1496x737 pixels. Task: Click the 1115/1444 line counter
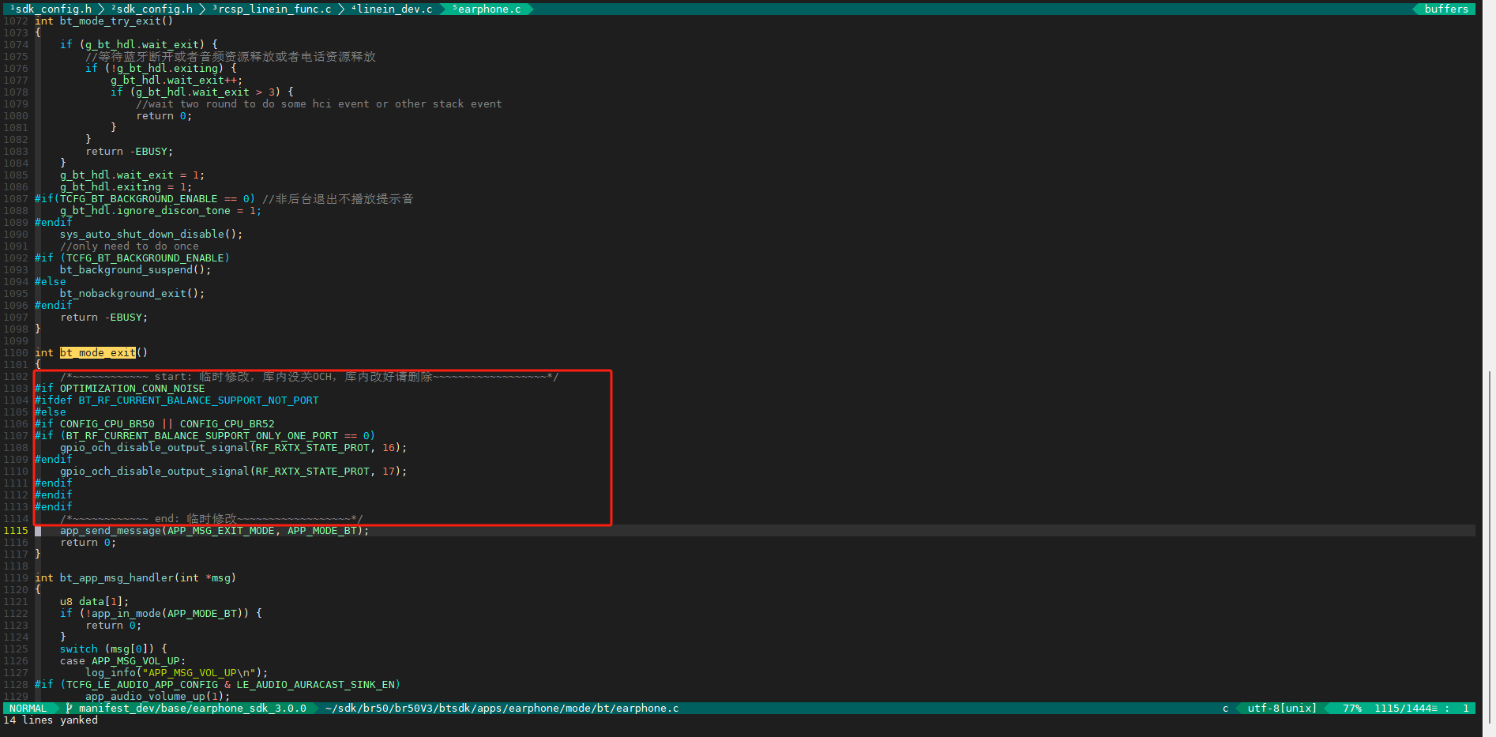(x=1405, y=708)
